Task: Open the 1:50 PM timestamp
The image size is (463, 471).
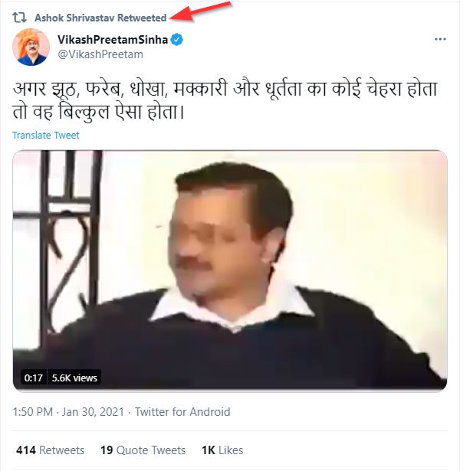Action: tap(34, 412)
